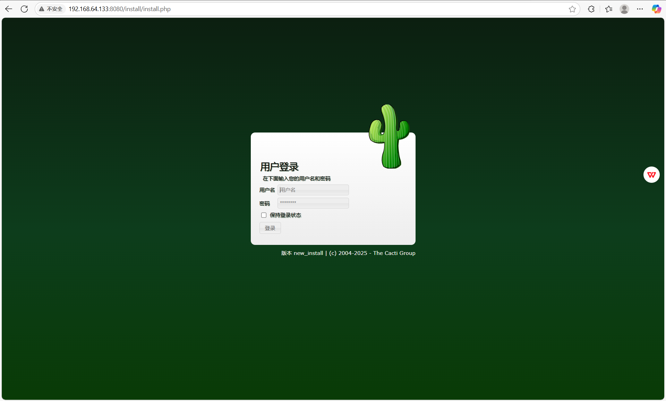This screenshot has height=401, width=666.
Task: Reload the page with the refresh icon
Action: (x=24, y=9)
